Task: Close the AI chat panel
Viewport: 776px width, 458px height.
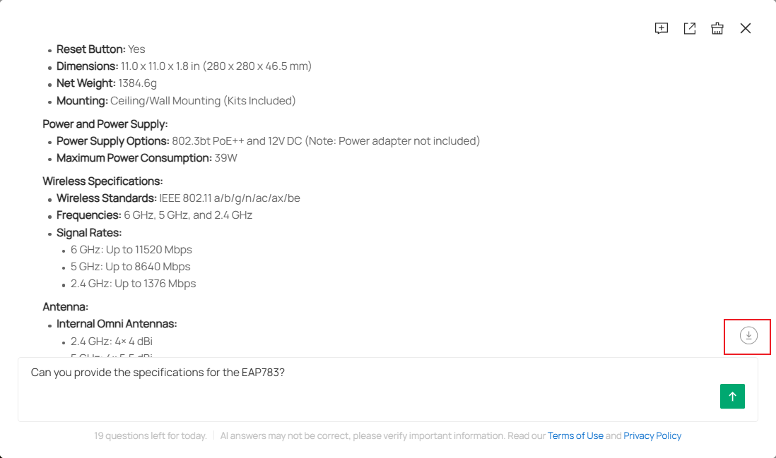Action: coord(746,28)
